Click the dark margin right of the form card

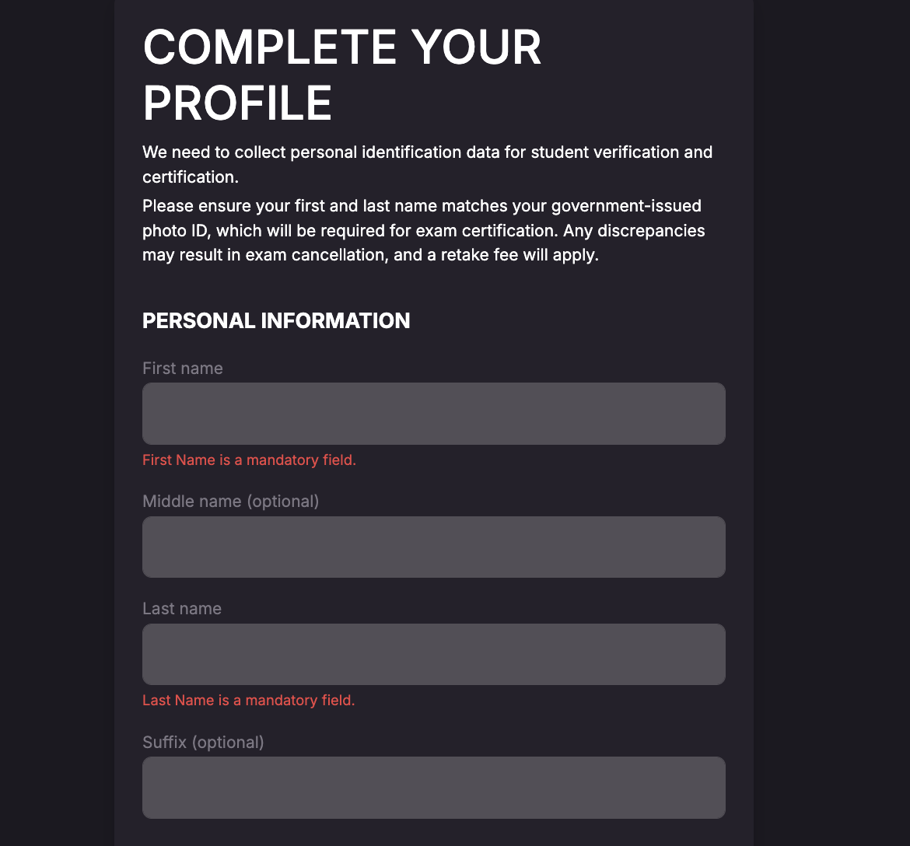[x=831, y=423]
